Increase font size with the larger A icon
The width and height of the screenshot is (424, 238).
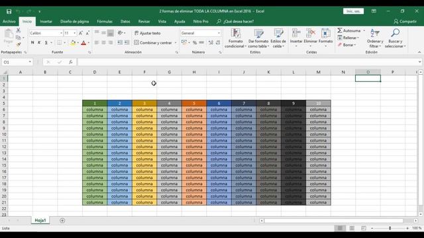pos(81,33)
